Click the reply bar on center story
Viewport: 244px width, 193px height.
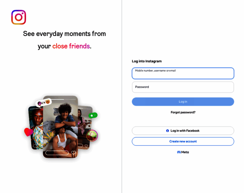pos(57,153)
